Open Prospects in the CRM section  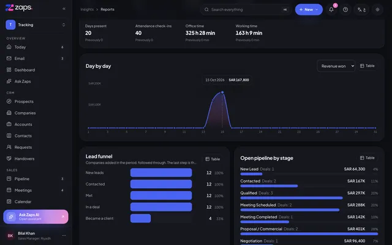36,102
